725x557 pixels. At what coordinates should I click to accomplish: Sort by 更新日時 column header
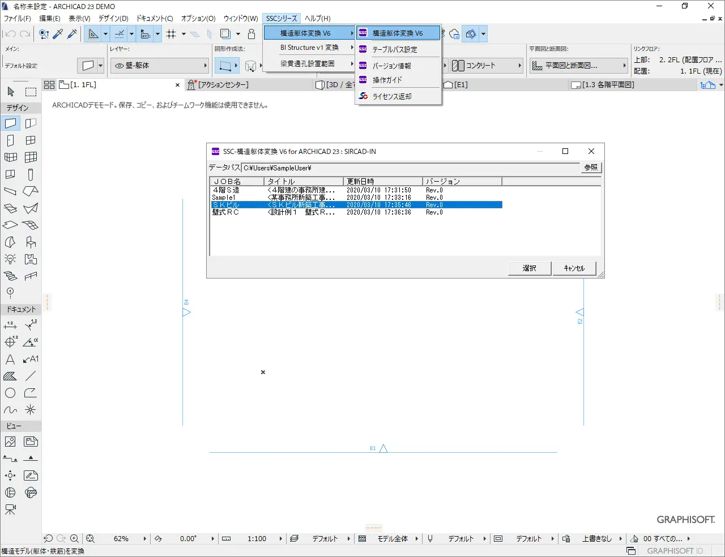pyautogui.click(x=383, y=181)
